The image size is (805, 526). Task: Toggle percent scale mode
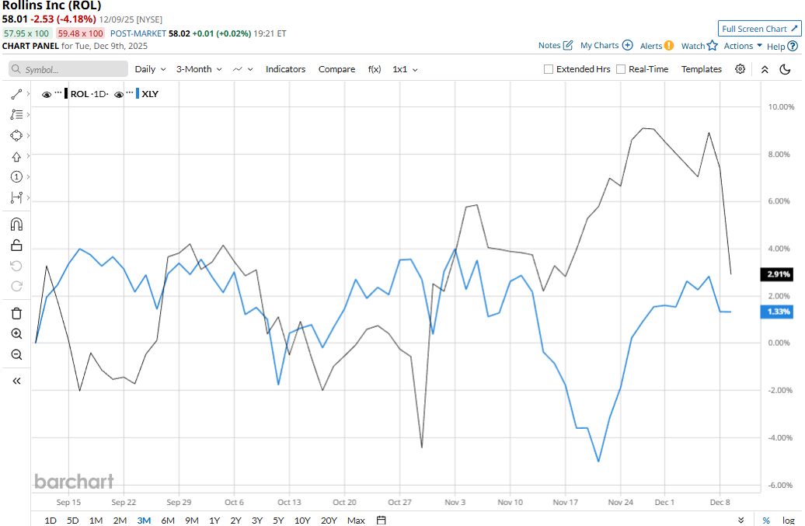766,521
